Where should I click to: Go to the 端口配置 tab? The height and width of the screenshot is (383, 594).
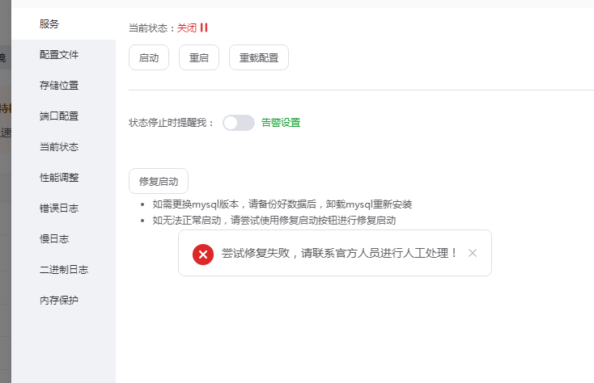59,116
